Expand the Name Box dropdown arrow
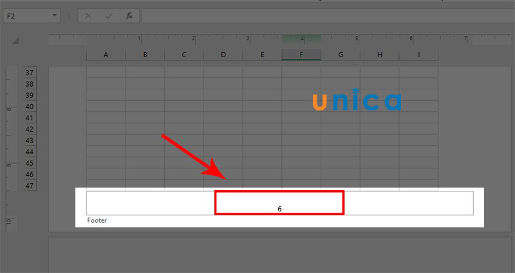 [x=55, y=15]
